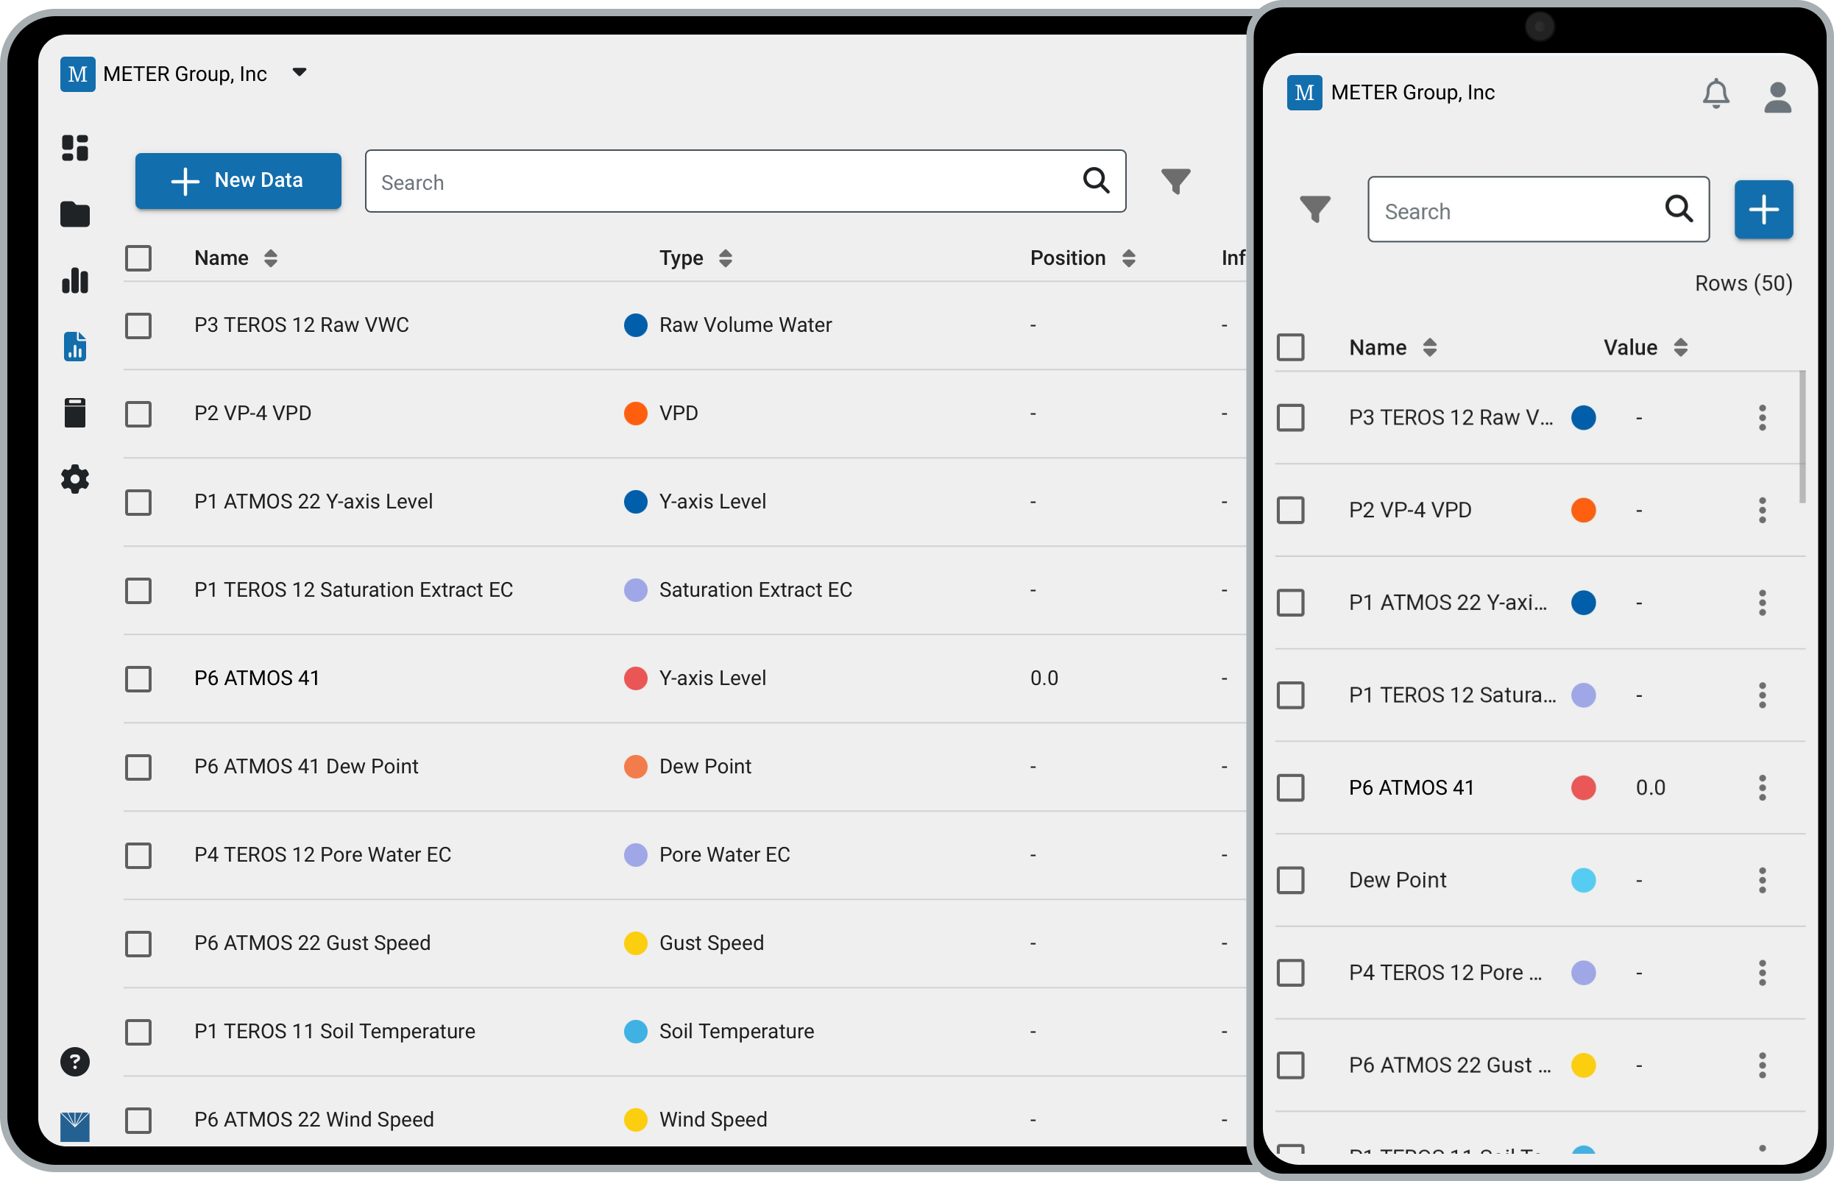Check the phone Dew Point row
This screenshot has width=1834, height=1181.
pos(1290,880)
